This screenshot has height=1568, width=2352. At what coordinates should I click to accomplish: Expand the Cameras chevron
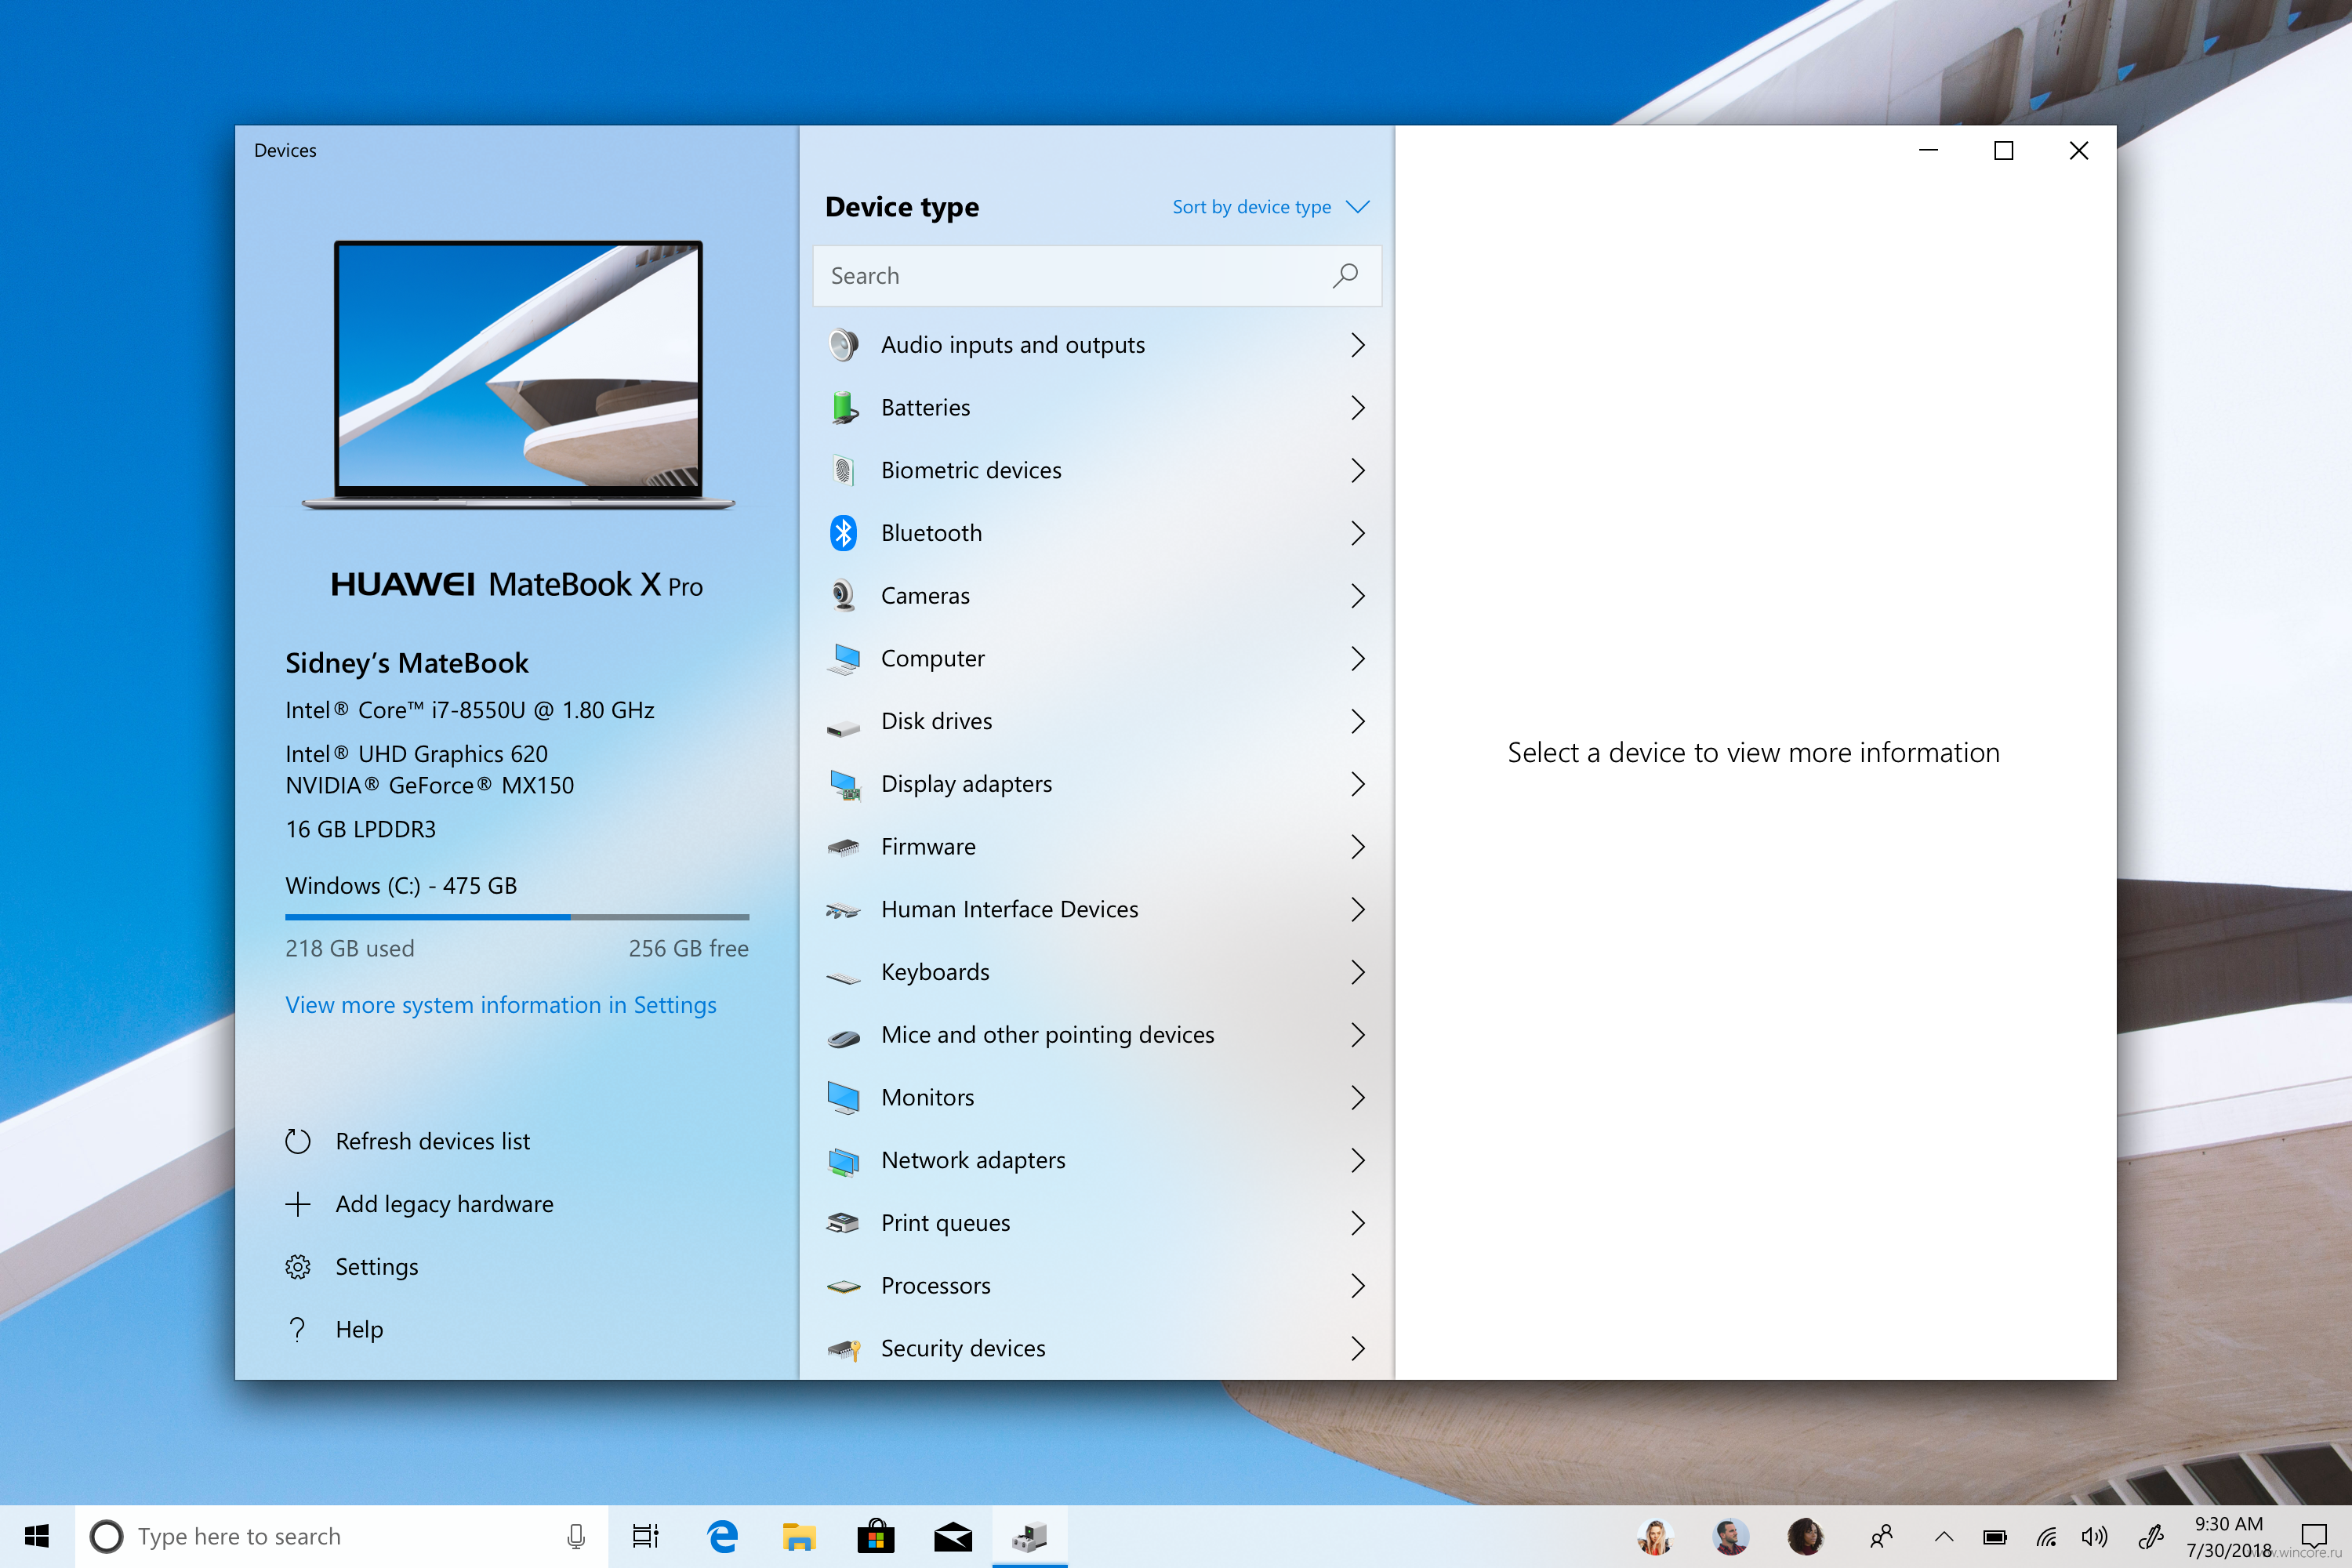[x=1357, y=596]
